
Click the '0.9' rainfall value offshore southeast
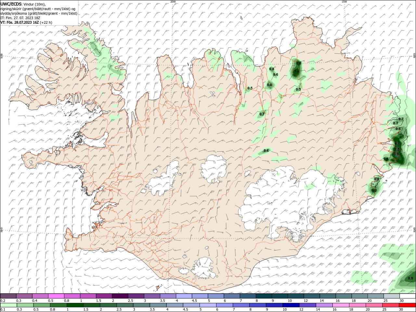pos(410,278)
